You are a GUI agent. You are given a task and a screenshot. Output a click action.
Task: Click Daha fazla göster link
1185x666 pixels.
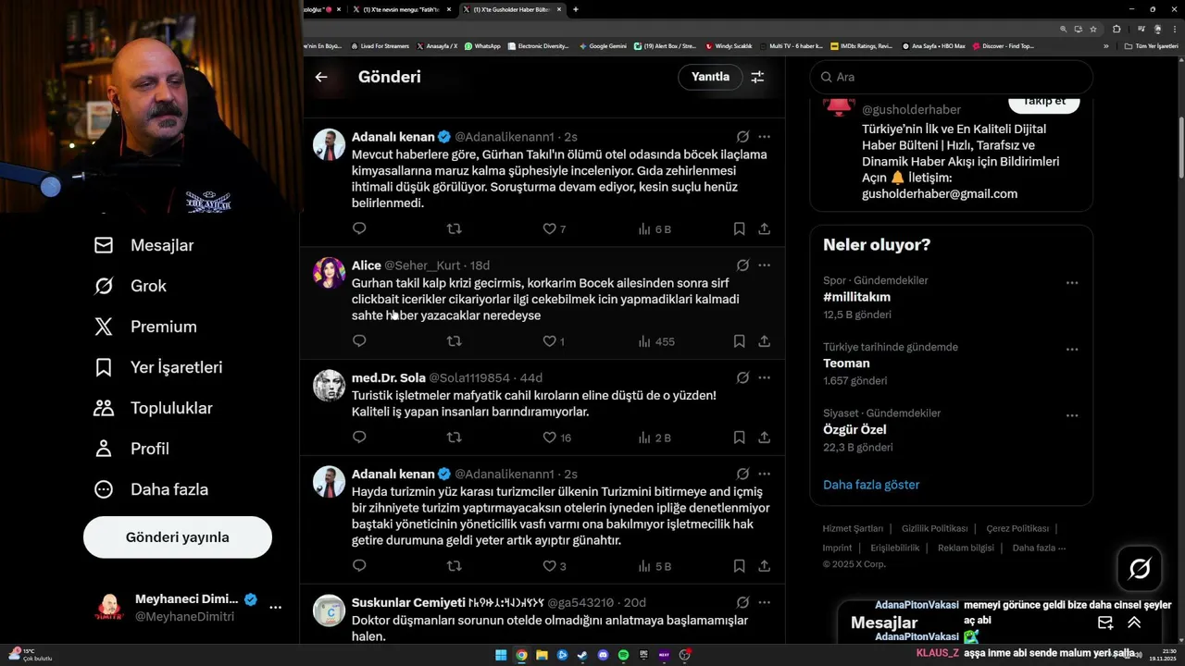(x=871, y=485)
